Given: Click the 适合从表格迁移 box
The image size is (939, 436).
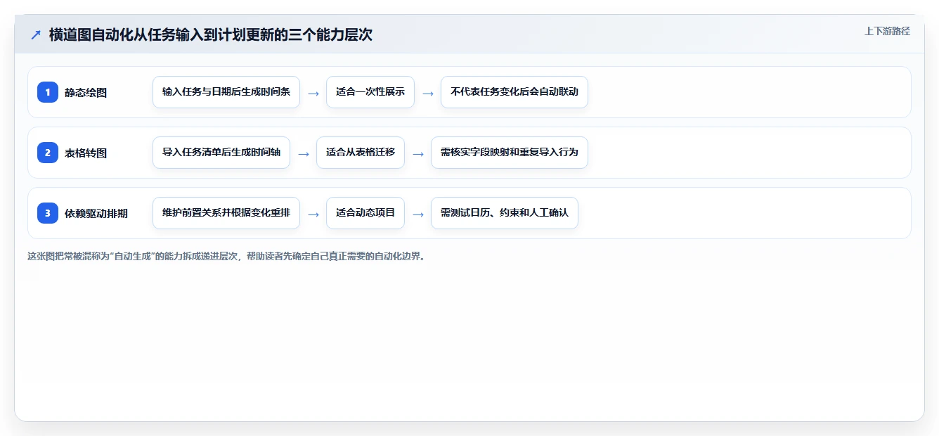Looking at the screenshot, I should pyautogui.click(x=361, y=153).
